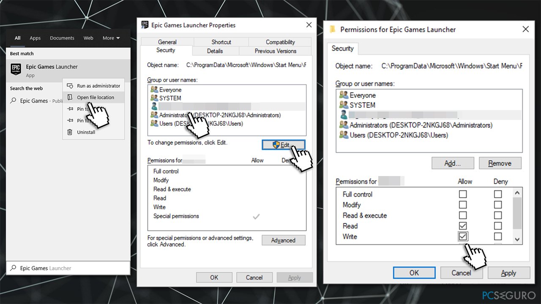Viewport: 541px width, 304px height.
Task: Click the Edit button to change permissions
Action: 283,145
